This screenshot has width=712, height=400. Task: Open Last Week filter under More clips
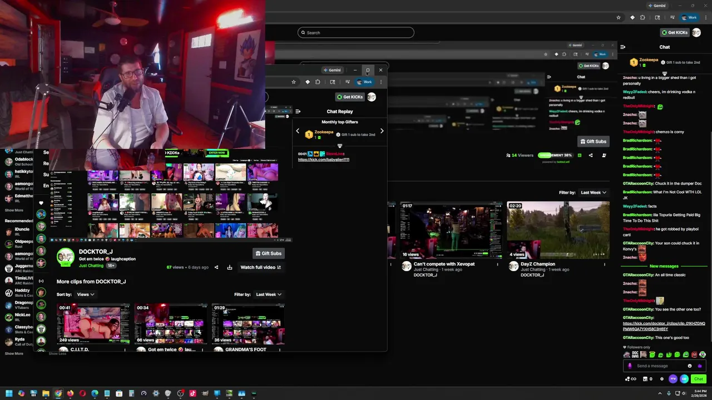[268, 294]
